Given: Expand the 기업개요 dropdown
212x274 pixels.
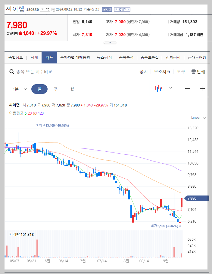Looking at the screenshot, I should click(x=122, y=9).
